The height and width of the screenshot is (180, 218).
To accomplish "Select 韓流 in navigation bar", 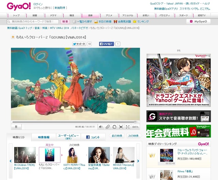I will click(72, 15).
